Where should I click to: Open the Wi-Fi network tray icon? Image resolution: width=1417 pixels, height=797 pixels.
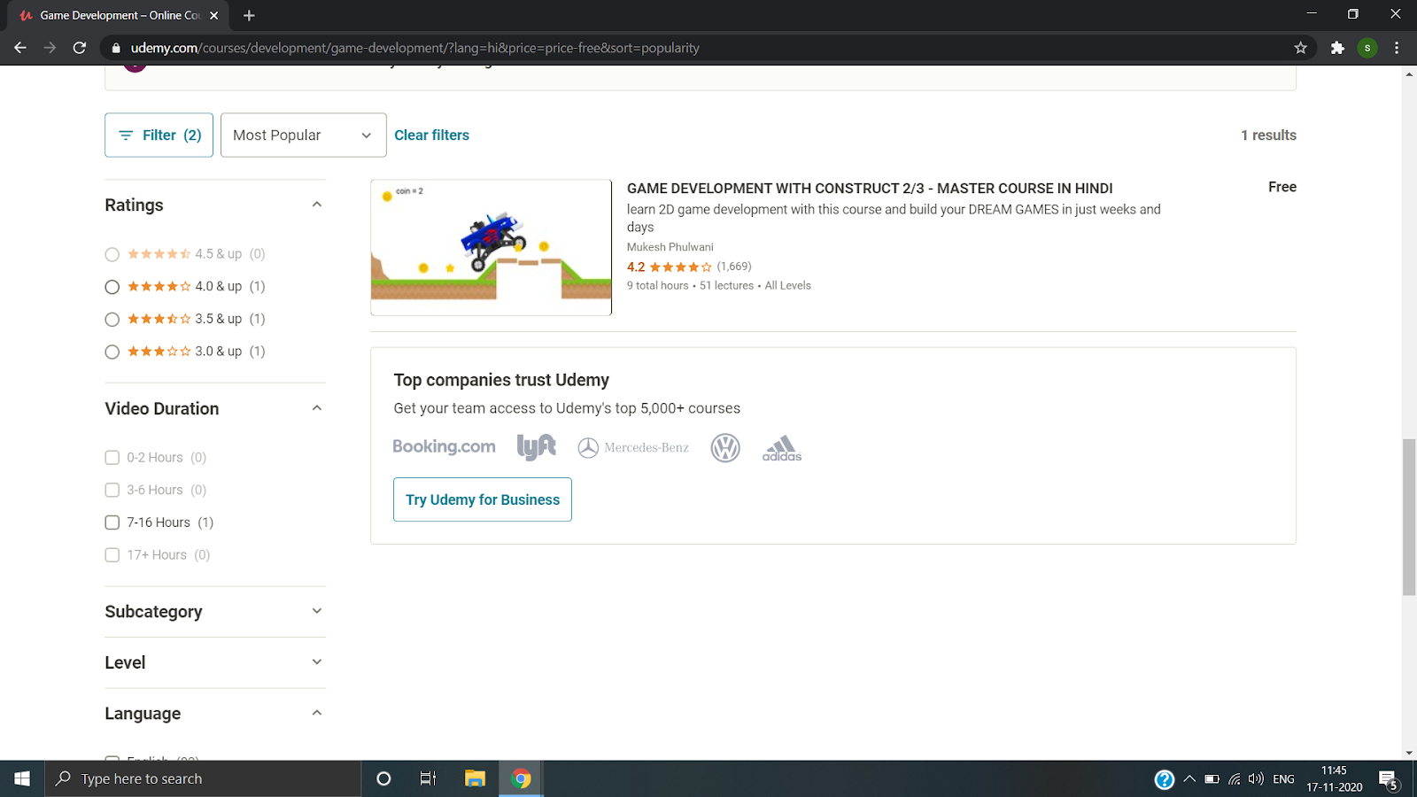pos(1234,779)
